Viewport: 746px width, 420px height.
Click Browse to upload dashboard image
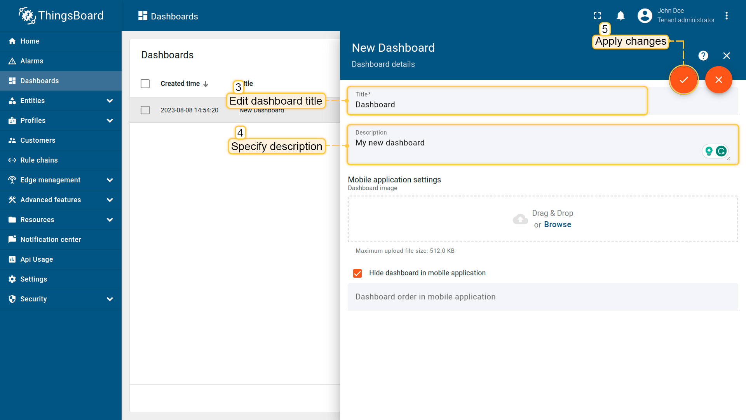(557, 224)
